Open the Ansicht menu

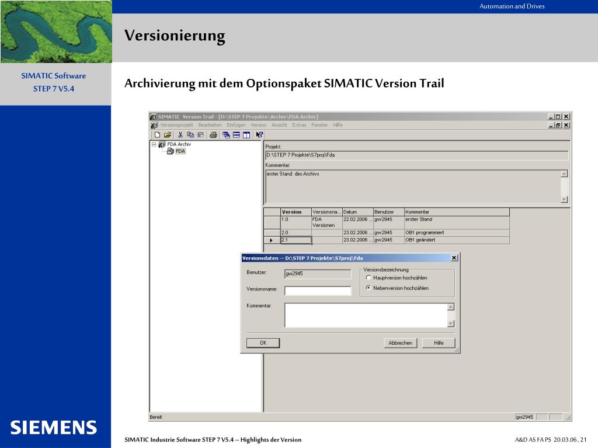click(279, 125)
